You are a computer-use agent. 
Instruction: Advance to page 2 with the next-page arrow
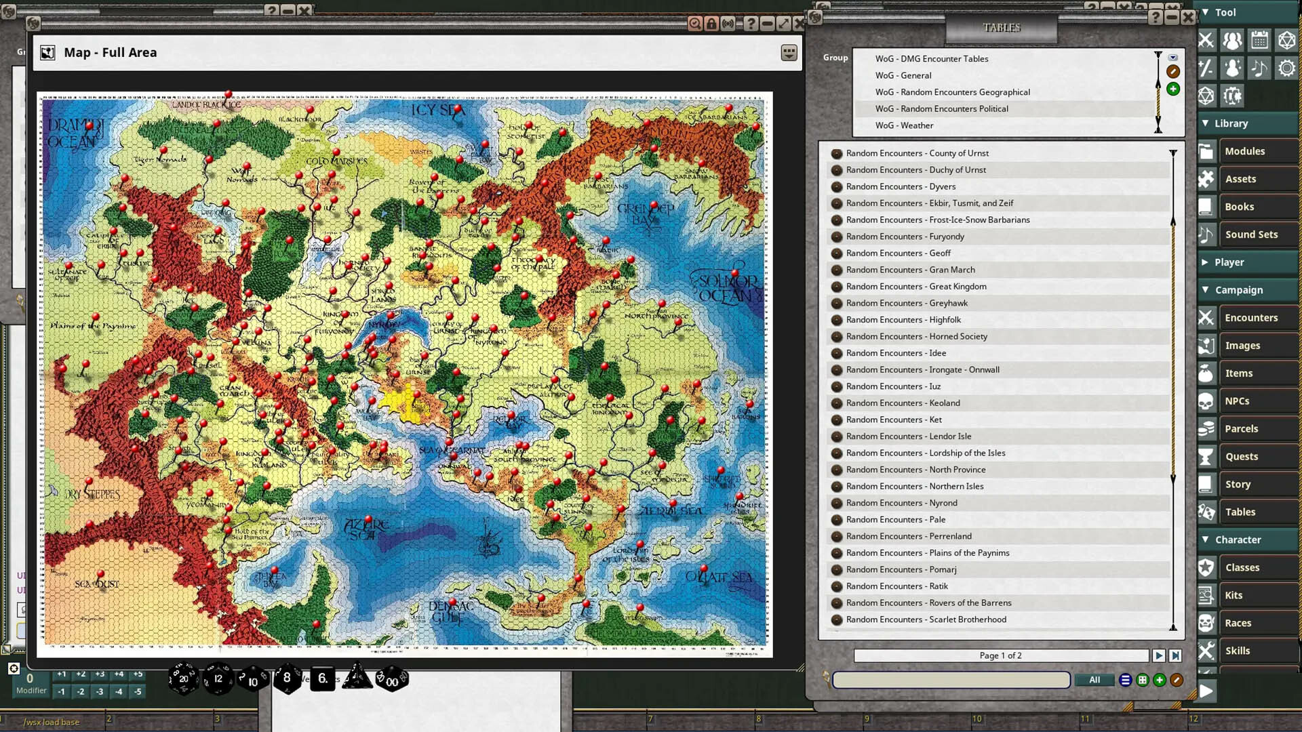1158,655
